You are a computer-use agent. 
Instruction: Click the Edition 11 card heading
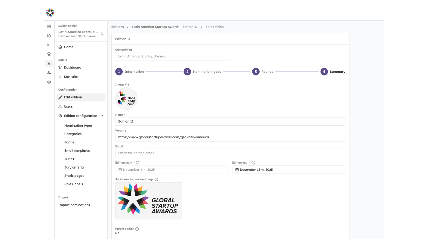[x=123, y=39]
